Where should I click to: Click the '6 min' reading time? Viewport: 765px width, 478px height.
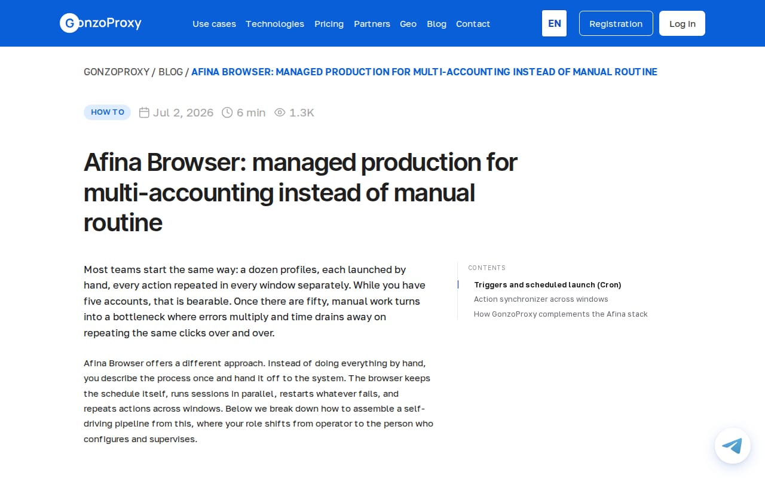pos(251,112)
